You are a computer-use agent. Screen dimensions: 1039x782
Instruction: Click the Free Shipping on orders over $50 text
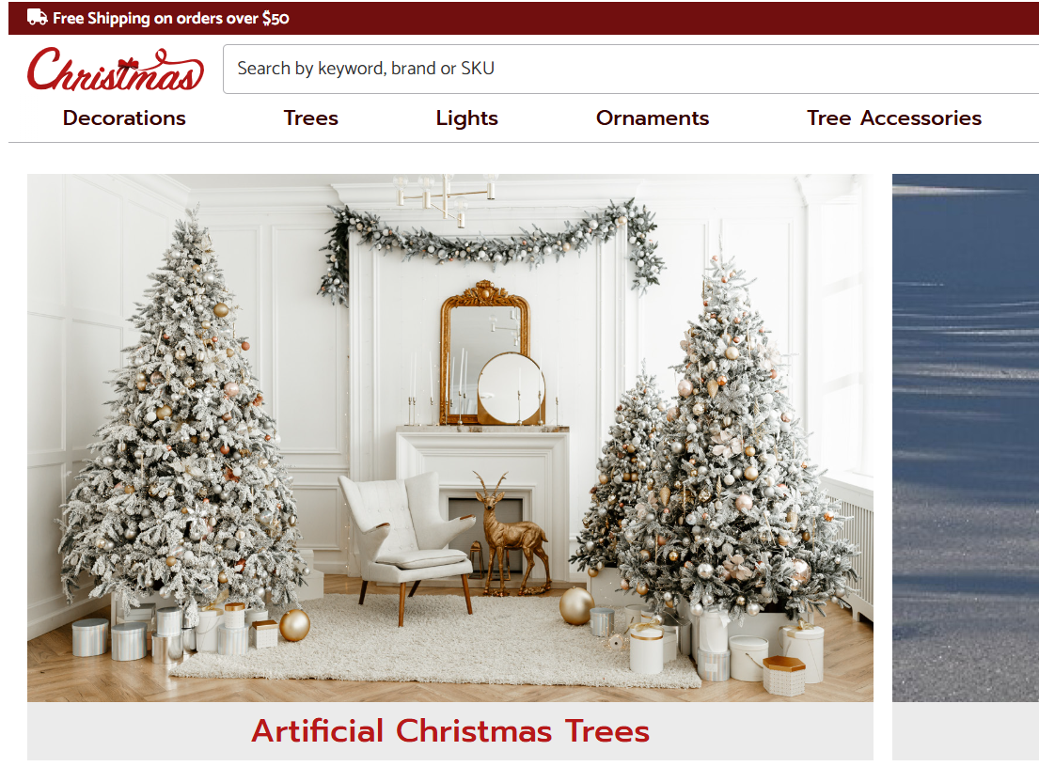(x=171, y=18)
